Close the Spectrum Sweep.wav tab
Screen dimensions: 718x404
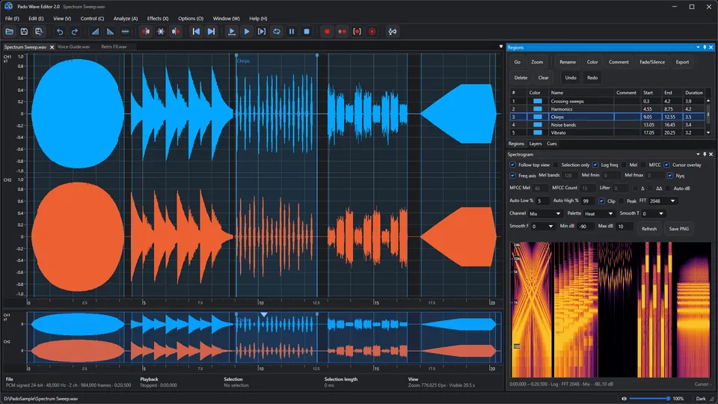pos(52,47)
